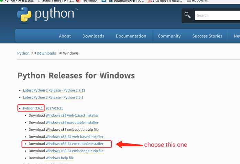Image resolution: width=240 pixels, height=164 pixels.
Task: Go to Python breadcrumb link
Action: pyautogui.click(x=23, y=53)
